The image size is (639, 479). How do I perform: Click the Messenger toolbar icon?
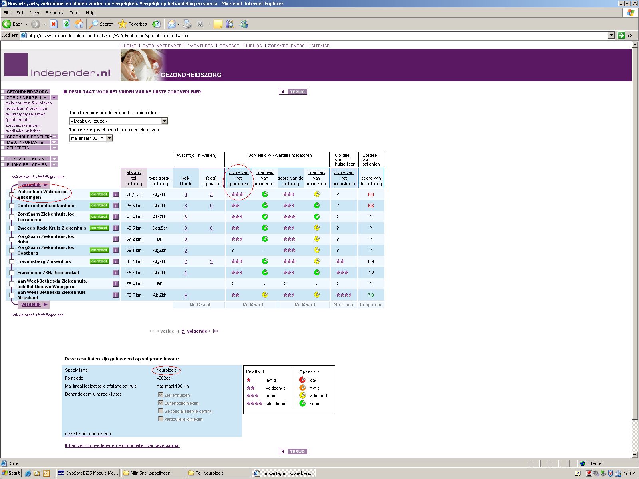pos(244,24)
